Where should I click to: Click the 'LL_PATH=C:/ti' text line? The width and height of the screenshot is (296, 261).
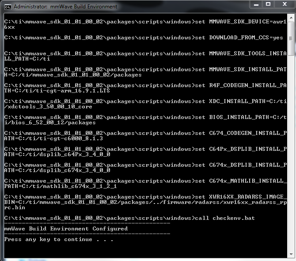27,59
